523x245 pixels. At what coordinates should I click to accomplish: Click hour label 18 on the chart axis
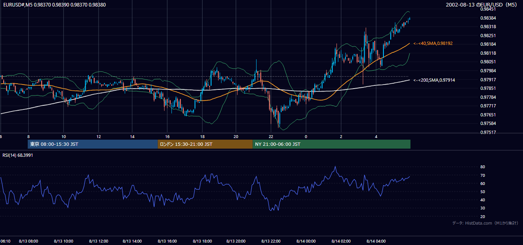point(202,136)
